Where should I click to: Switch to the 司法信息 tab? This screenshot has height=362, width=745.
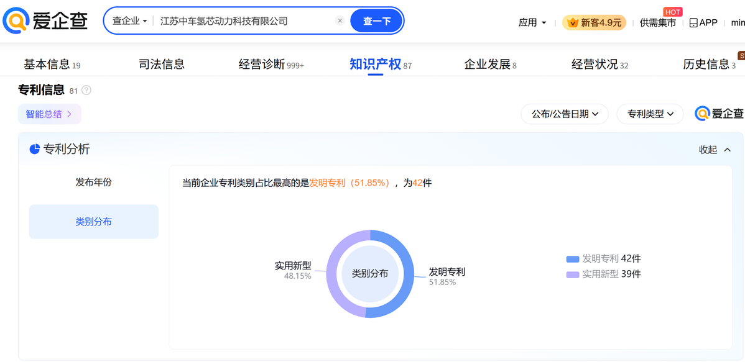pos(161,65)
